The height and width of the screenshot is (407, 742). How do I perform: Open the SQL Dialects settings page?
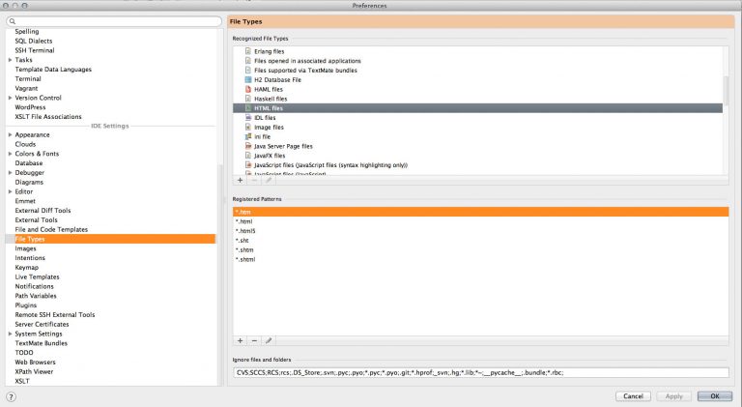click(34, 41)
